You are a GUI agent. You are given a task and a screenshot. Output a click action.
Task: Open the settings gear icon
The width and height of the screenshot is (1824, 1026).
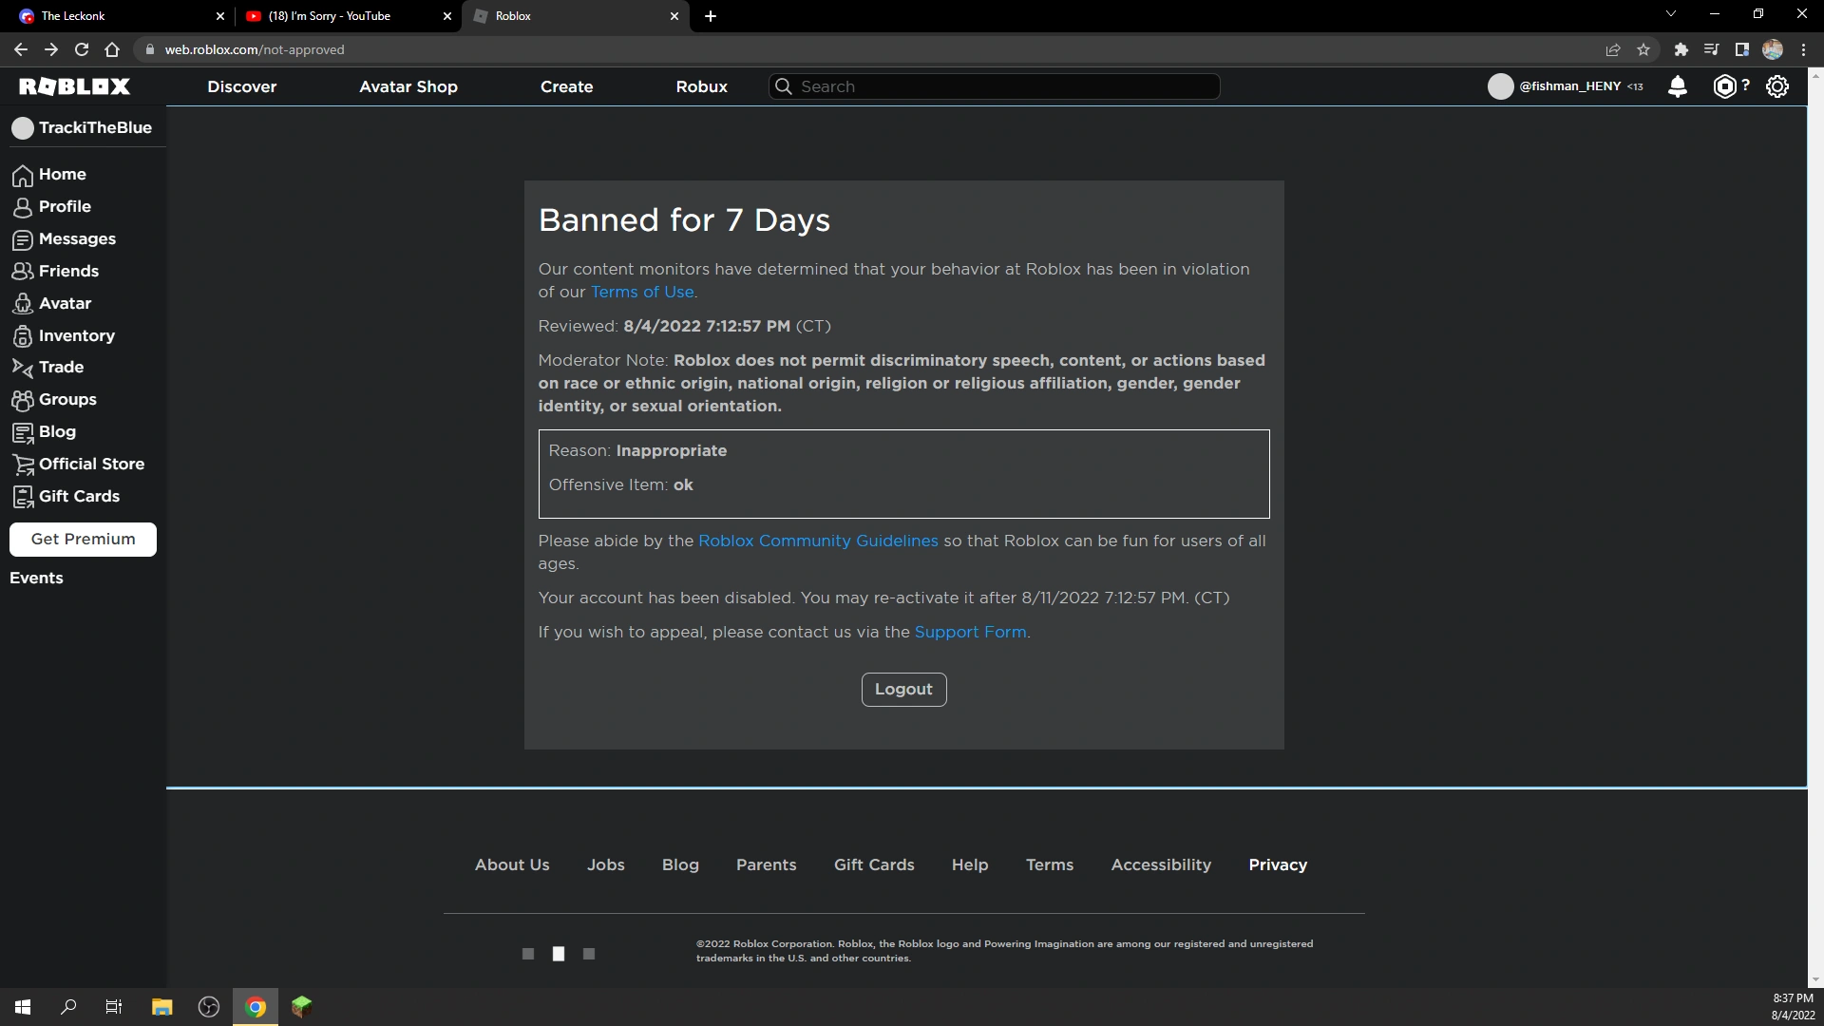1777,86
